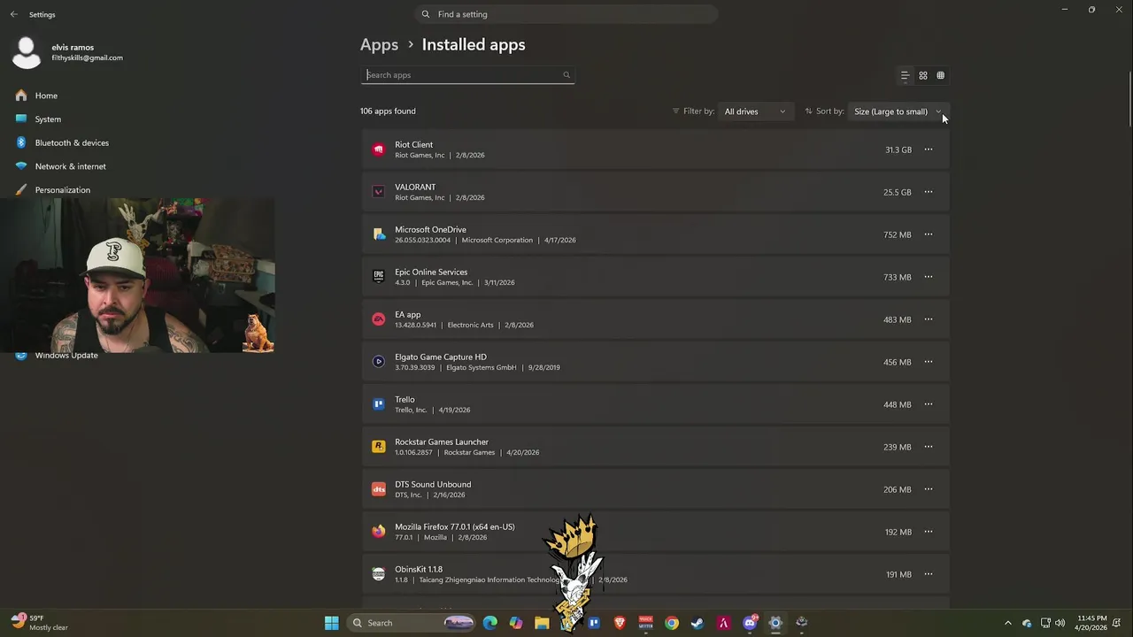
Task: Open options menu for Microsoft OneDrive
Action: [929, 234]
